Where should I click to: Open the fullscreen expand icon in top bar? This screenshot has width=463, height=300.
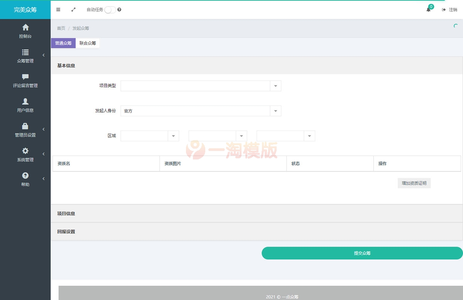tap(73, 10)
